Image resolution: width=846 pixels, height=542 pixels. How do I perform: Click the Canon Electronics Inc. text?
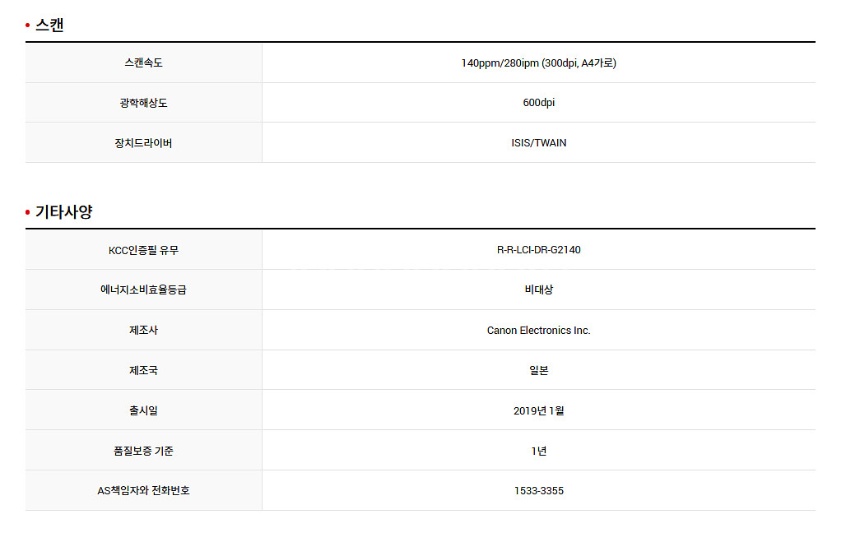[538, 331]
